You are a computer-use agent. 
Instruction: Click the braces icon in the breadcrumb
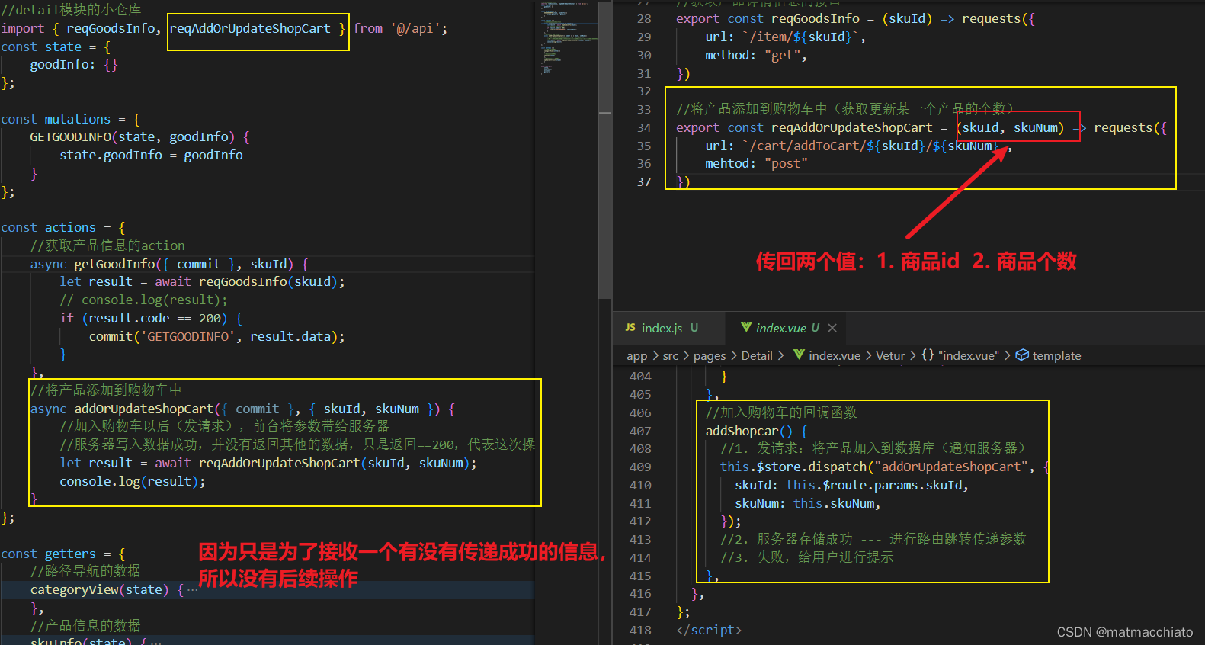[x=928, y=355]
